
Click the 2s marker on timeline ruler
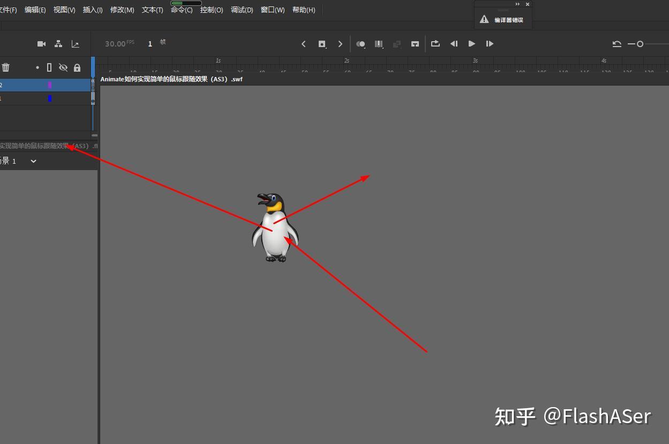click(347, 60)
